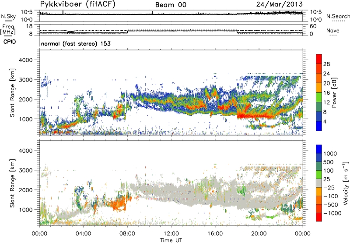Select the "-500" label on Velocity colorbar

331,204
